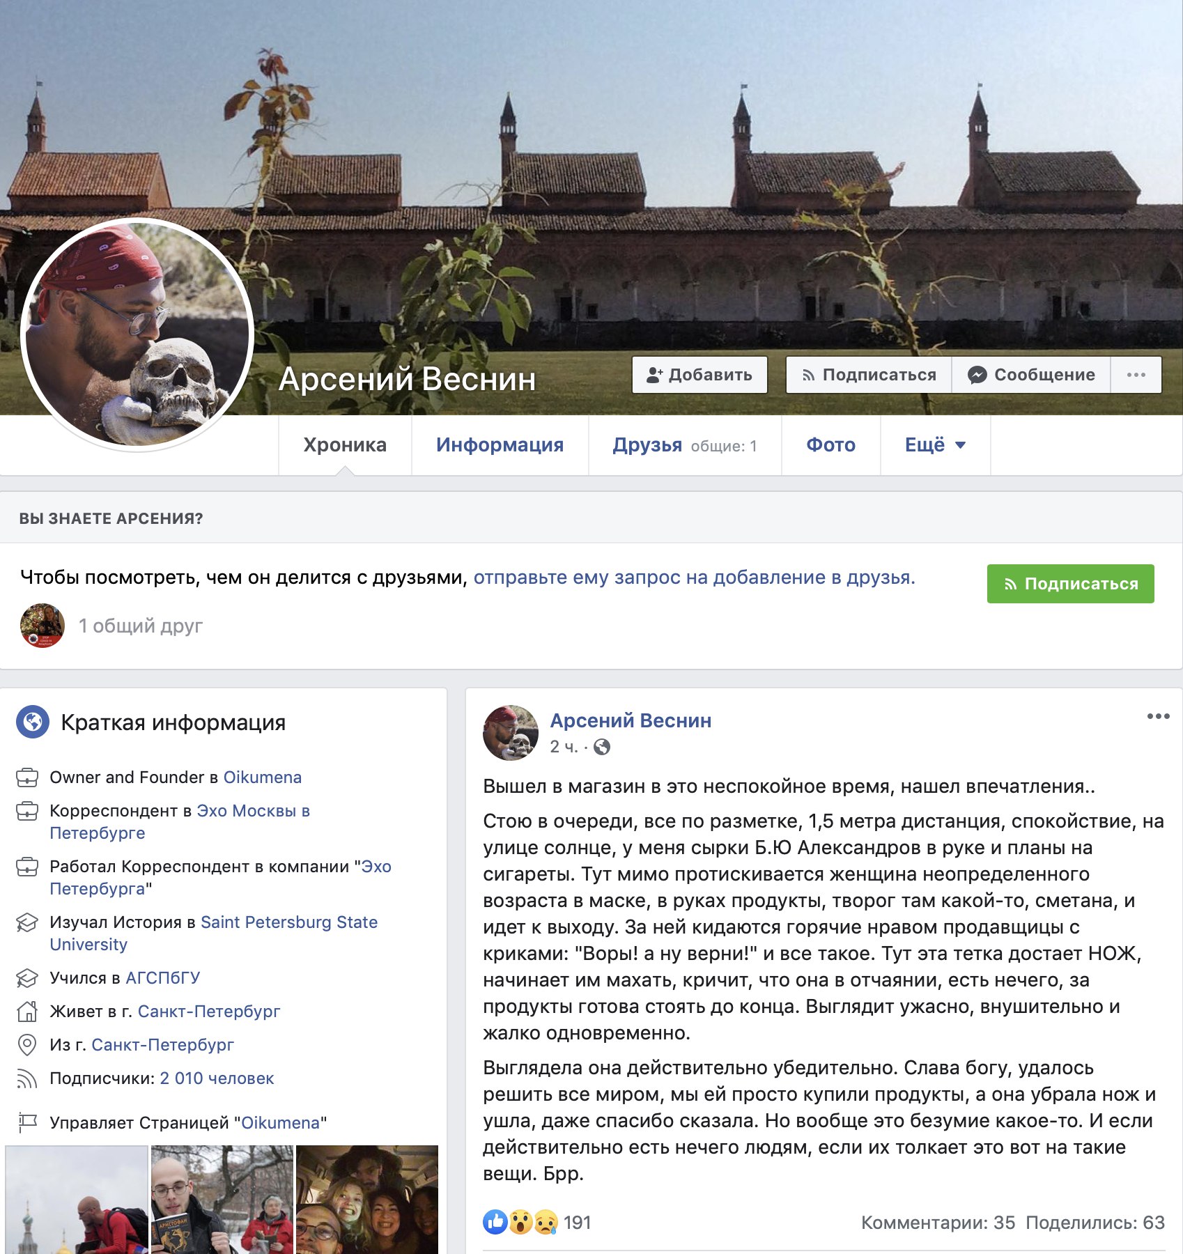
Task: Click the 2 010 человек followers link
Action: [x=217, y=1078]
